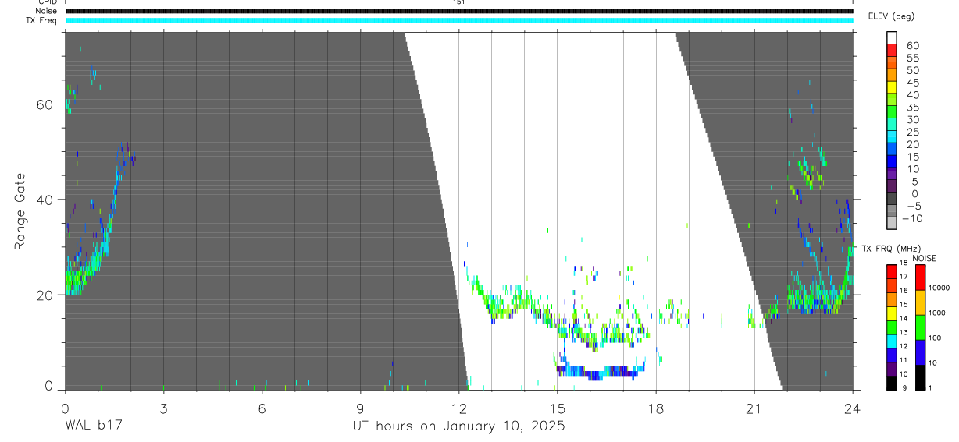Click the '21' tick label on UT hours axis

(754, 408)
